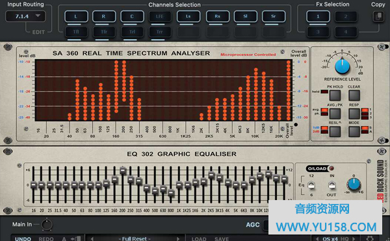Click the copy A to B icon

pyautogui.click(x=76, y=239)
